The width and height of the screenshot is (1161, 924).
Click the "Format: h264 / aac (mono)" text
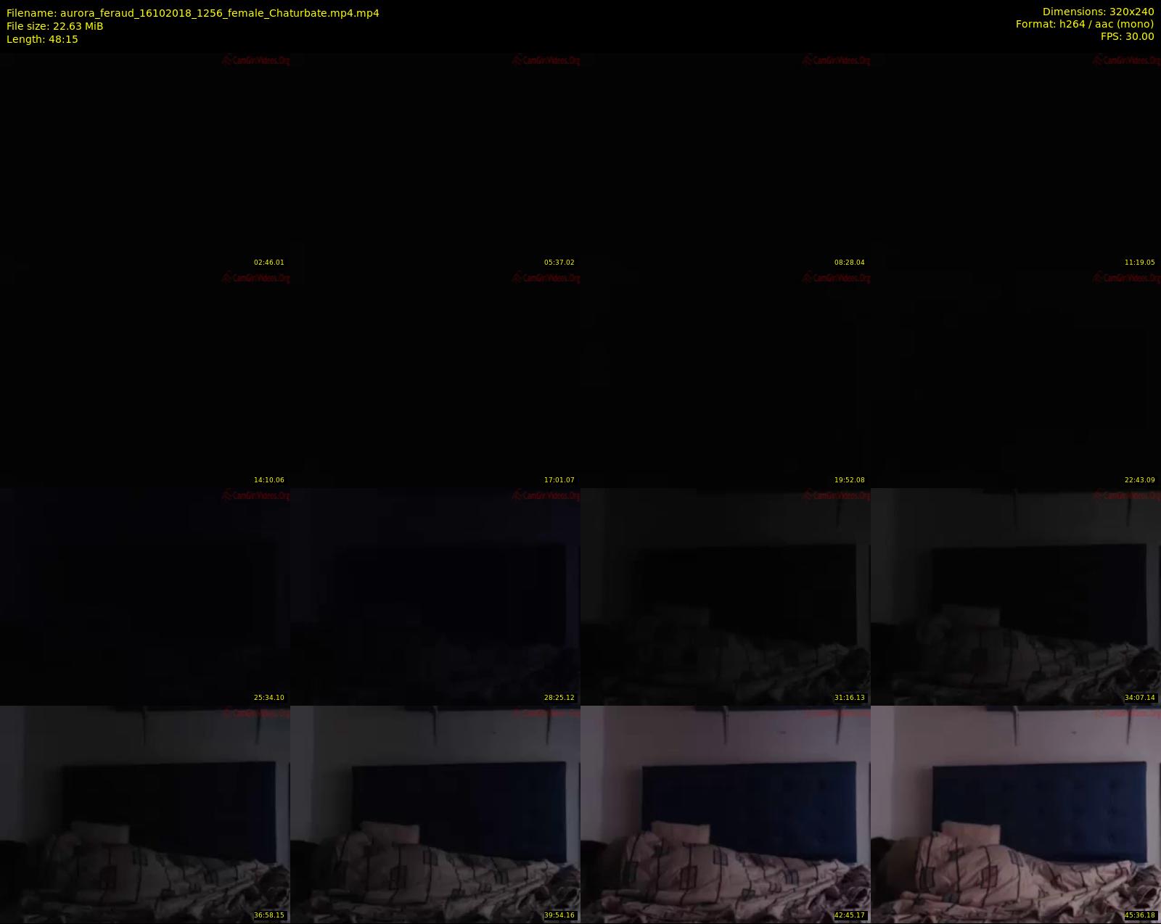click(1085, 24)
